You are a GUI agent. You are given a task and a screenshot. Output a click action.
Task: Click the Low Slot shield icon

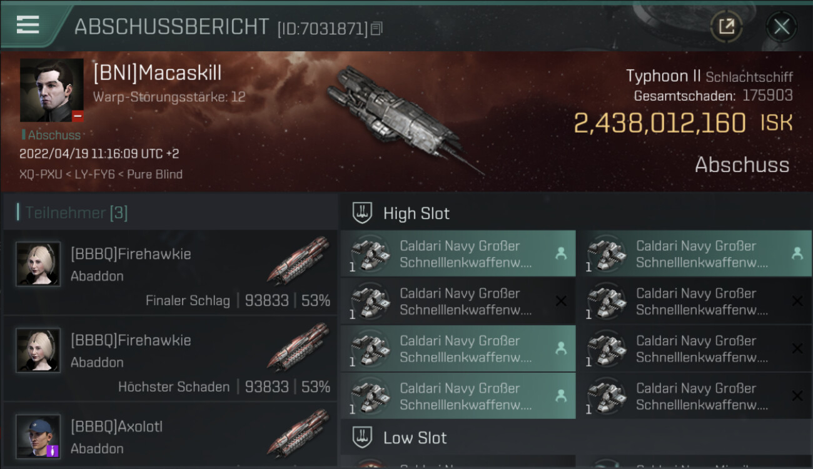(x=362, y=438)
